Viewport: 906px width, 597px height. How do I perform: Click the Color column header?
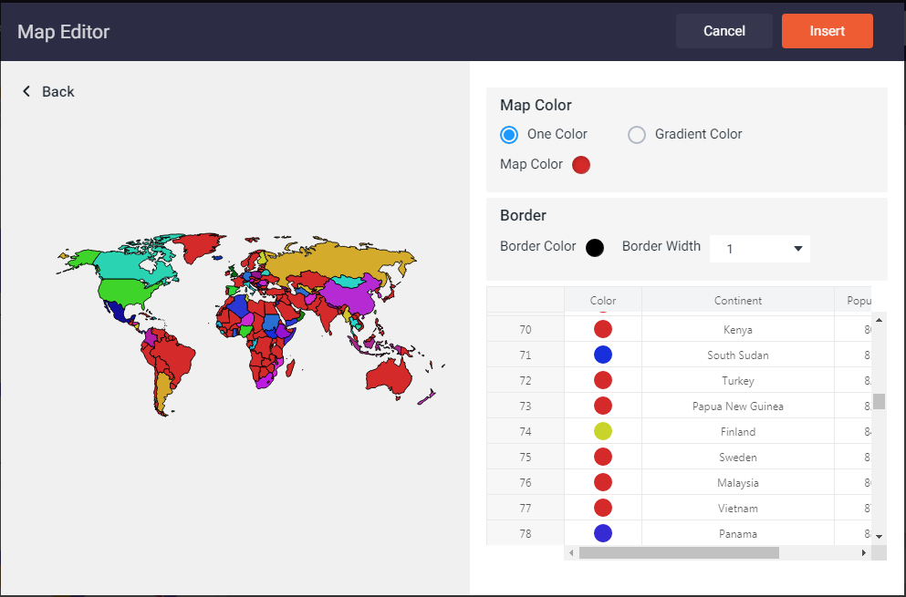pos(603,300)
